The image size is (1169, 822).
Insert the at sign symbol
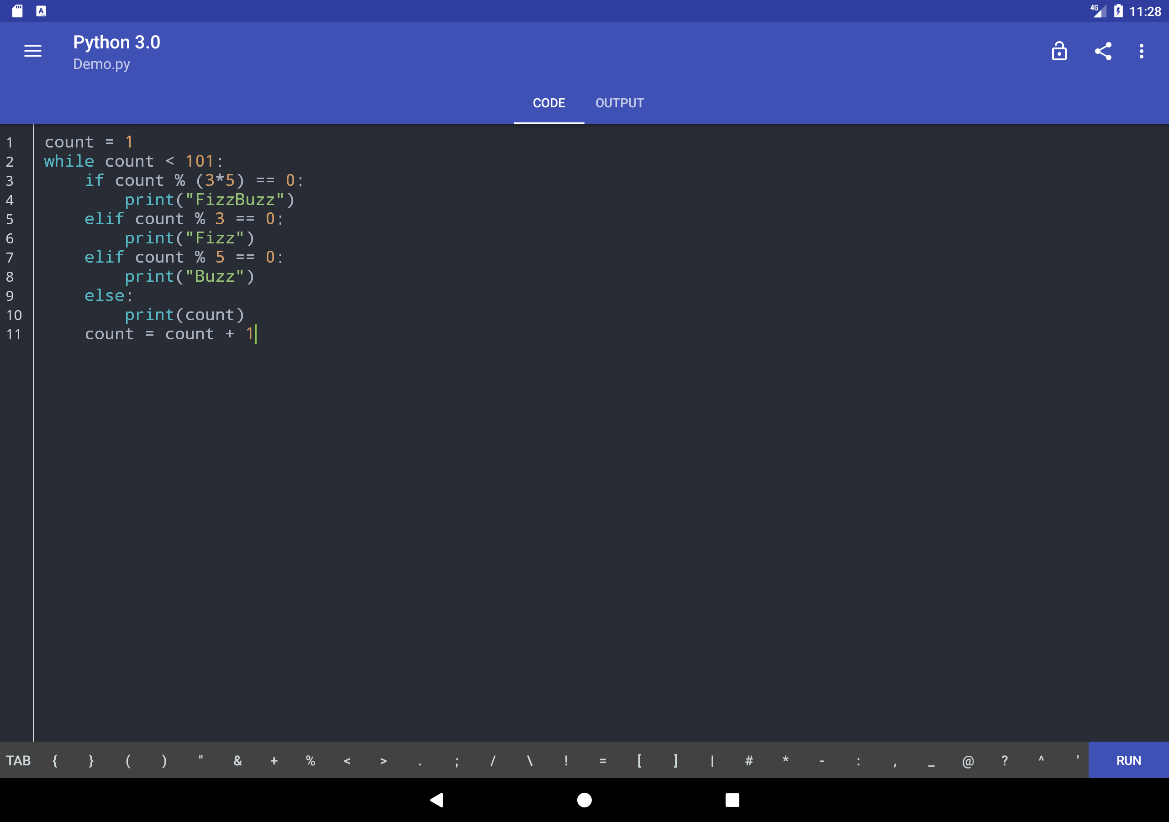tap(968, 760)
